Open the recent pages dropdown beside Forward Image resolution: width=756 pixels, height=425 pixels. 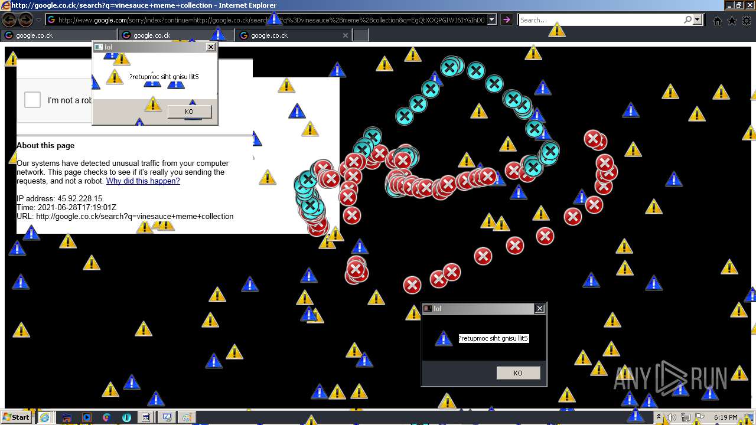pos(38,20)
